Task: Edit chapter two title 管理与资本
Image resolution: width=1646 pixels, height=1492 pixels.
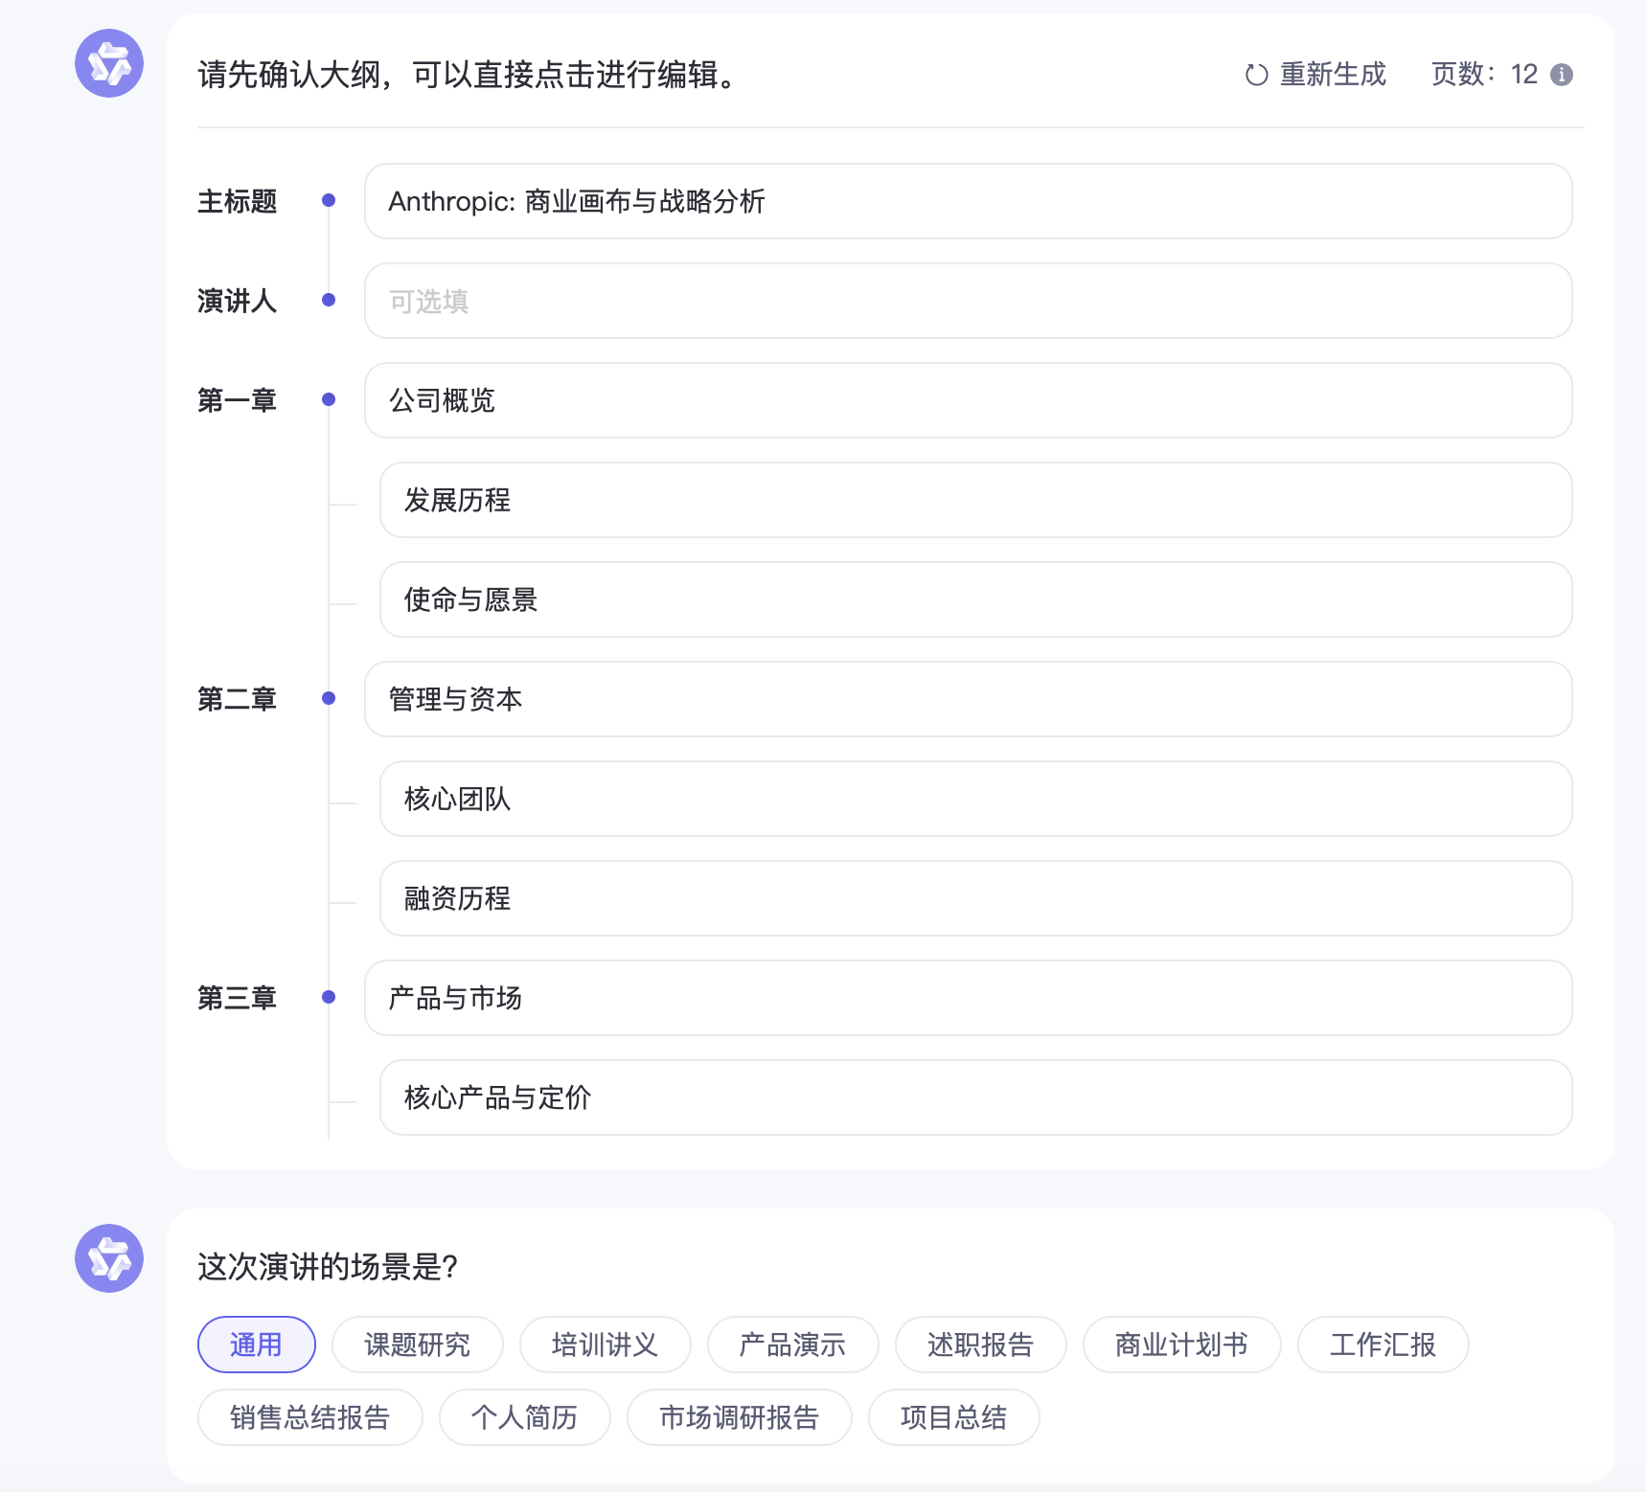Action: tap(968, 699)
